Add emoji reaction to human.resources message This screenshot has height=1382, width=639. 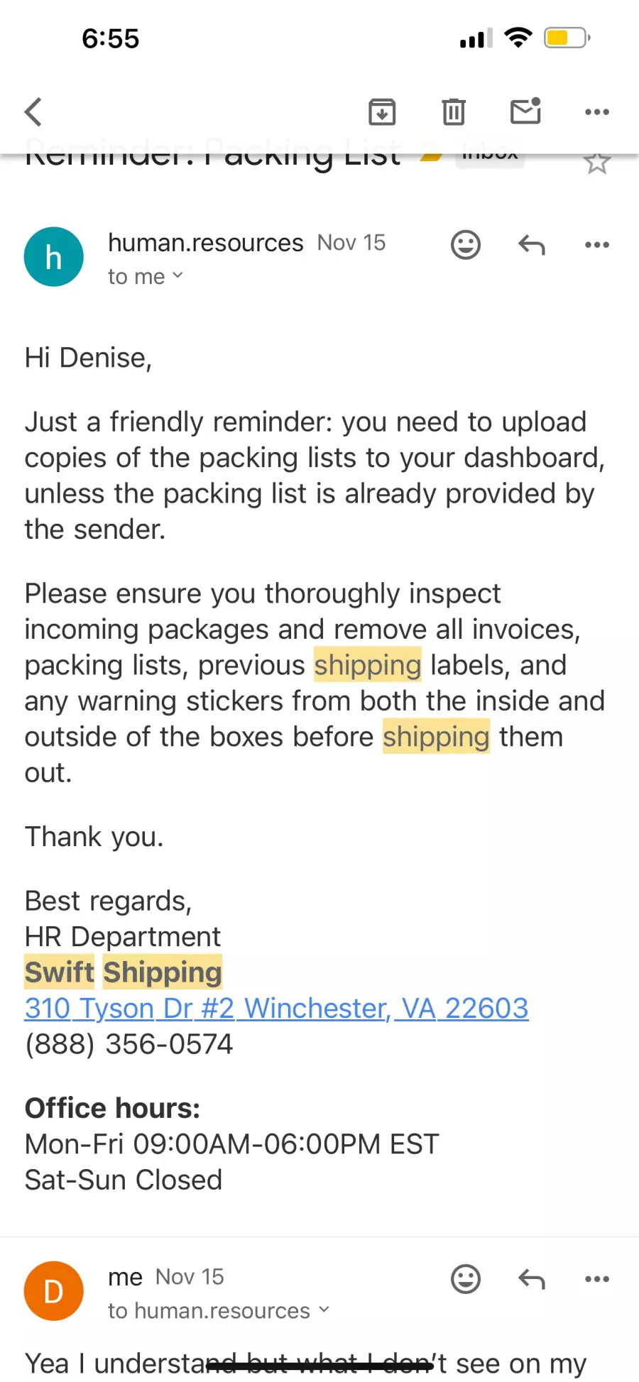point(466,245)
